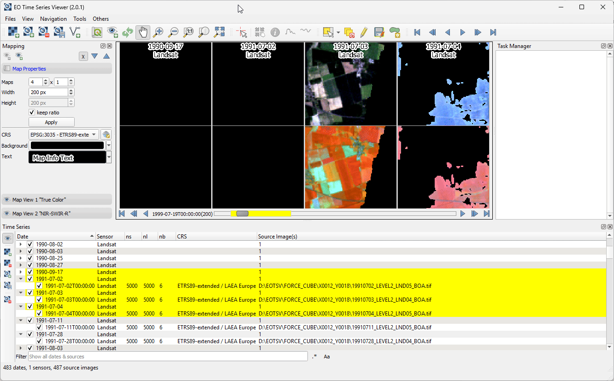Collapse the 1991-07-04 date row
This screenshot has height=381, width=614.
(x=21, y=307)
